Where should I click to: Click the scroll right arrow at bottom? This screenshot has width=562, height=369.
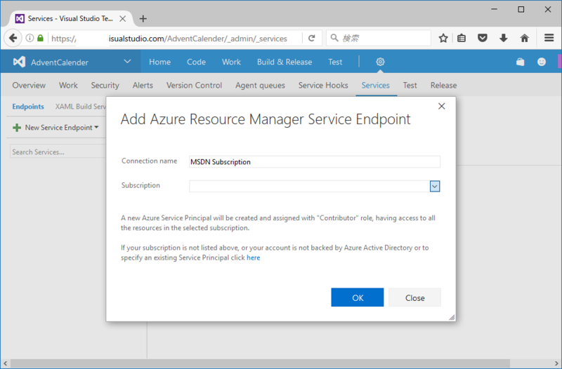click(x=556, y=363)
